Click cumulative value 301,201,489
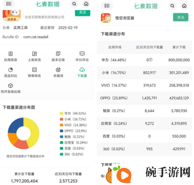Screen dimensions: 194x185 (x=179, y=72)
